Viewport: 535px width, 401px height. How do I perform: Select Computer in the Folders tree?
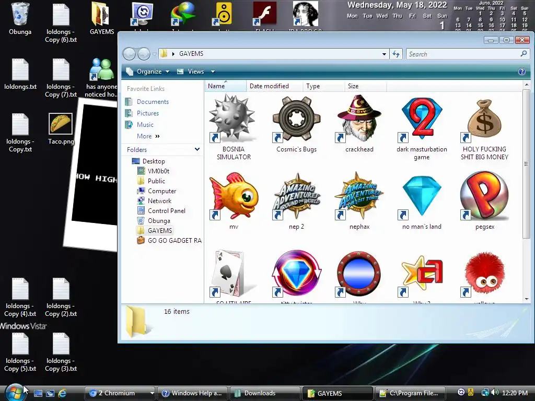coord(162,191)
